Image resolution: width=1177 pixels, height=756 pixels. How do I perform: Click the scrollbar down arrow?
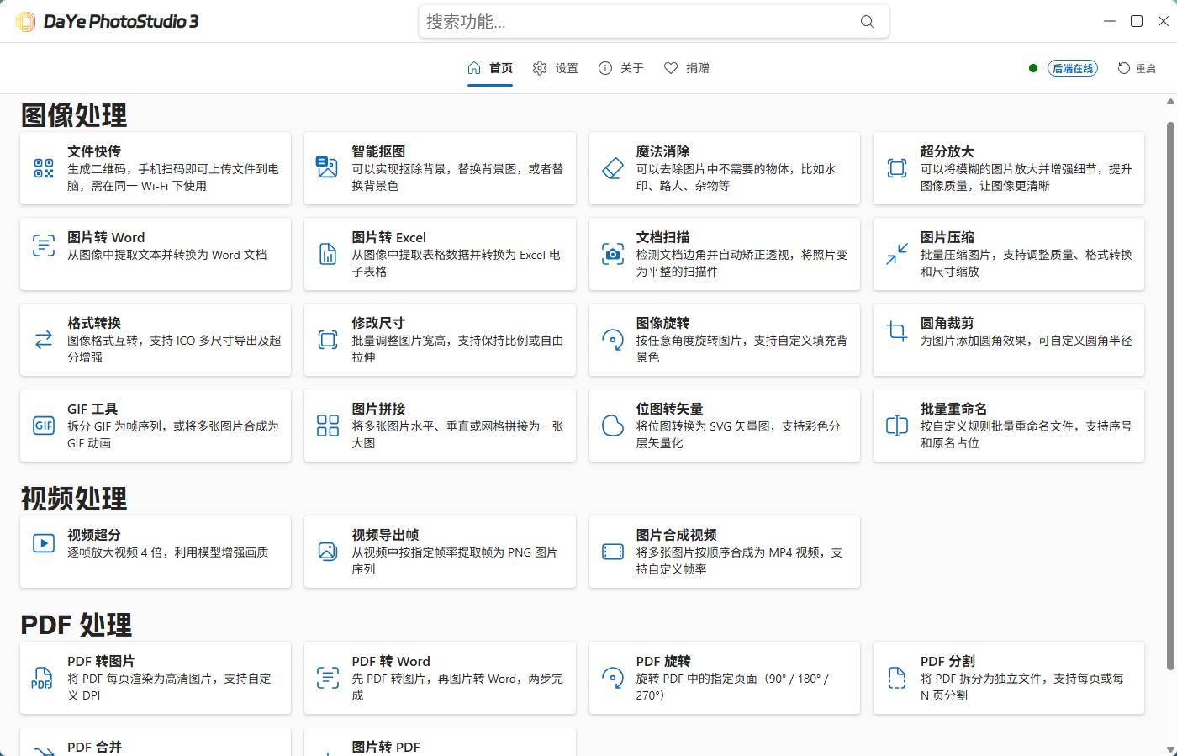1170,748
